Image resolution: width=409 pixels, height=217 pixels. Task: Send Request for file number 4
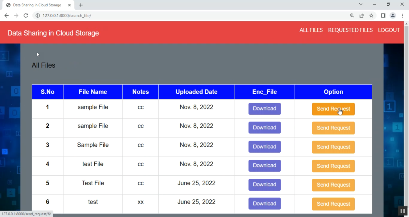333,166
